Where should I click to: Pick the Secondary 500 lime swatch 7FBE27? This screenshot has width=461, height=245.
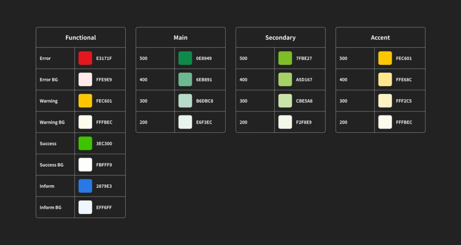coord(285,58)
